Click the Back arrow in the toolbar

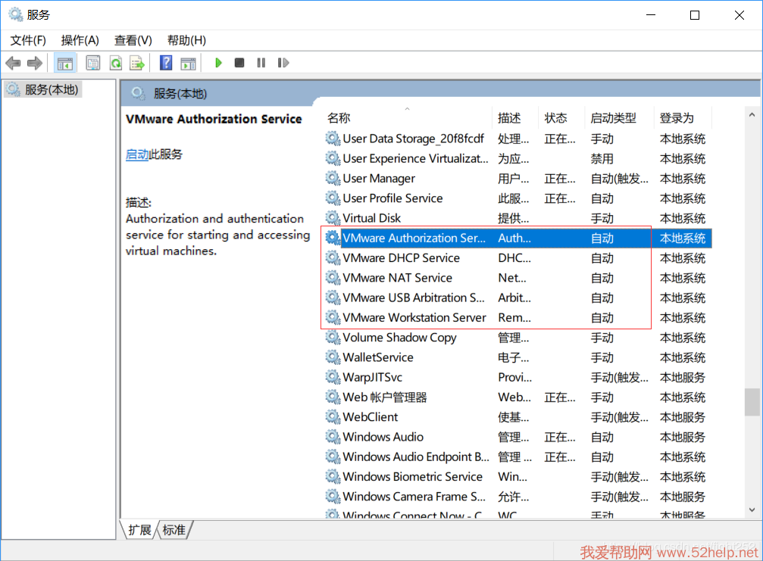[x=13, y=63]
